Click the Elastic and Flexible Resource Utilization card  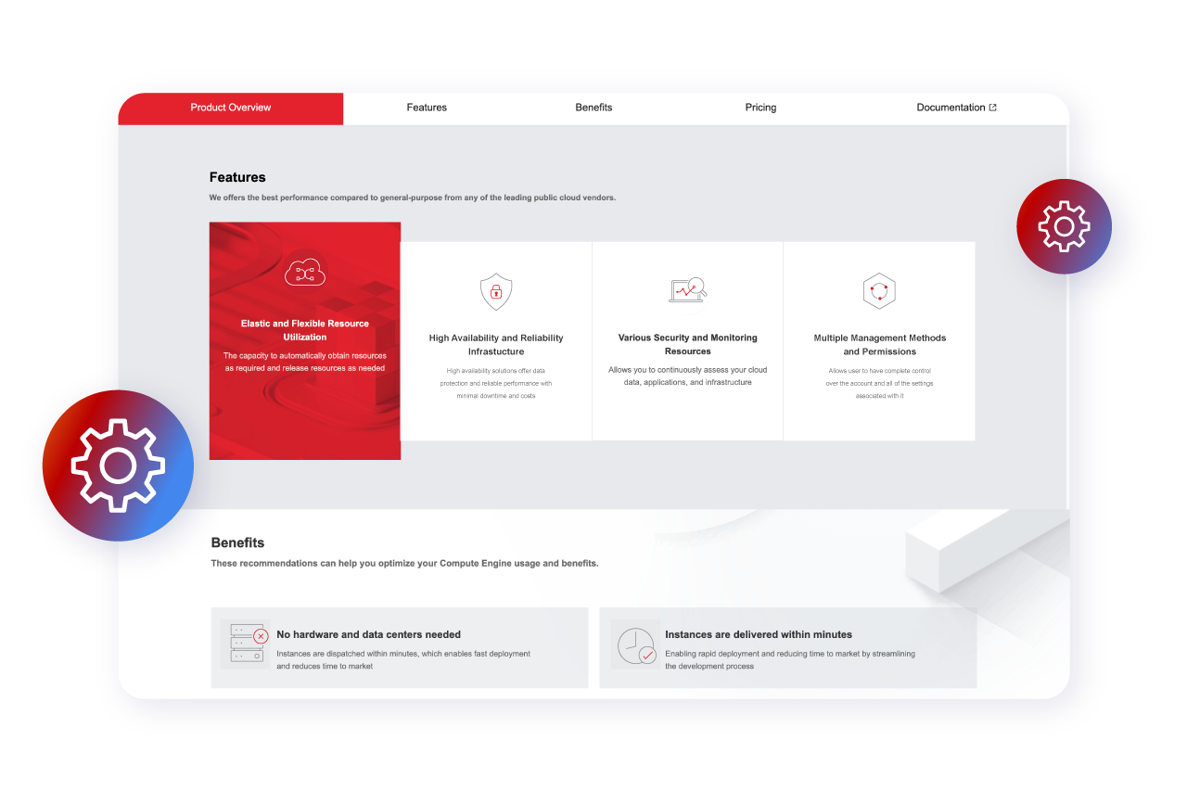coord(305,340)
